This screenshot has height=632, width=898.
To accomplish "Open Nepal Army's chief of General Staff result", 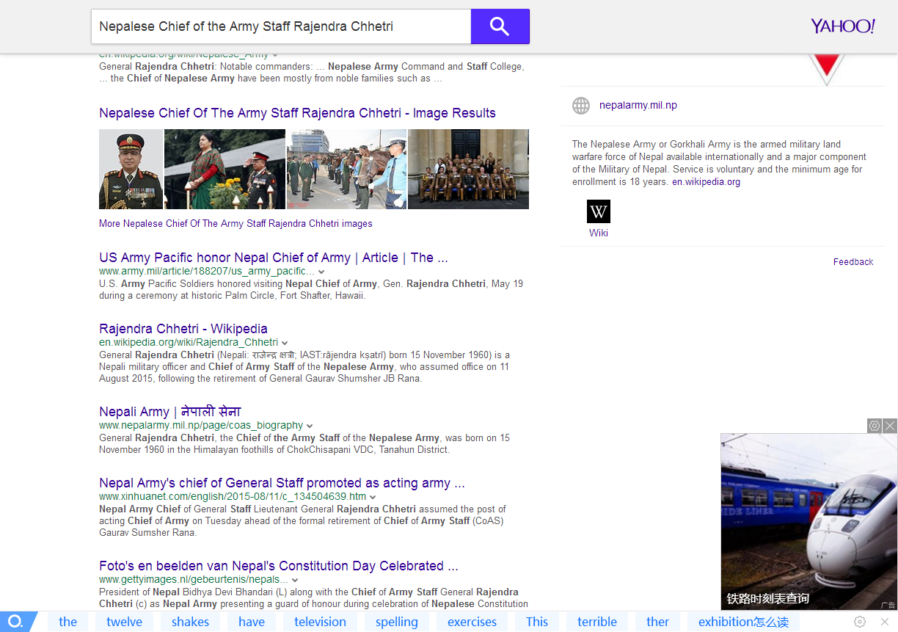I will [282, 483].
